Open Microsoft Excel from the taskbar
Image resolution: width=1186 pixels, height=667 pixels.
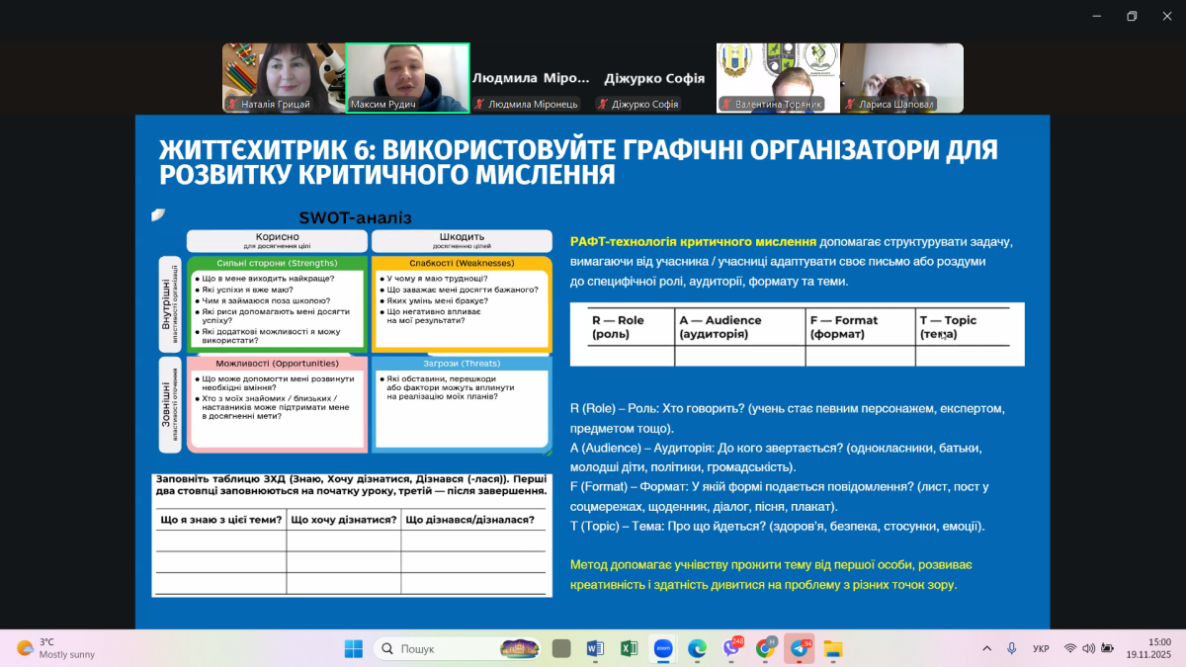pyautogui.click(x=629, y=648)
